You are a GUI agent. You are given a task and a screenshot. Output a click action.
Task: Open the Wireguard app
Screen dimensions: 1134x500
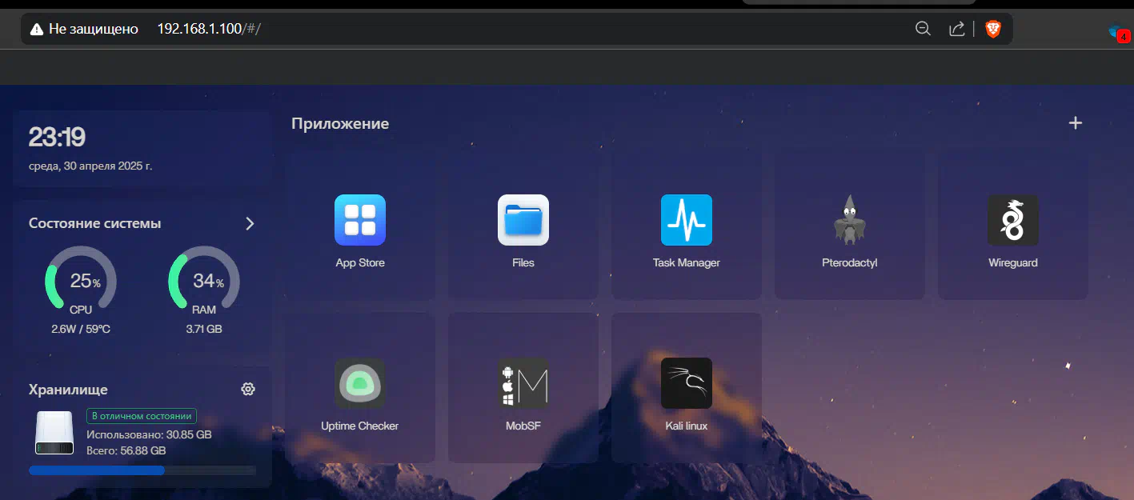(x=1013, y=220)
